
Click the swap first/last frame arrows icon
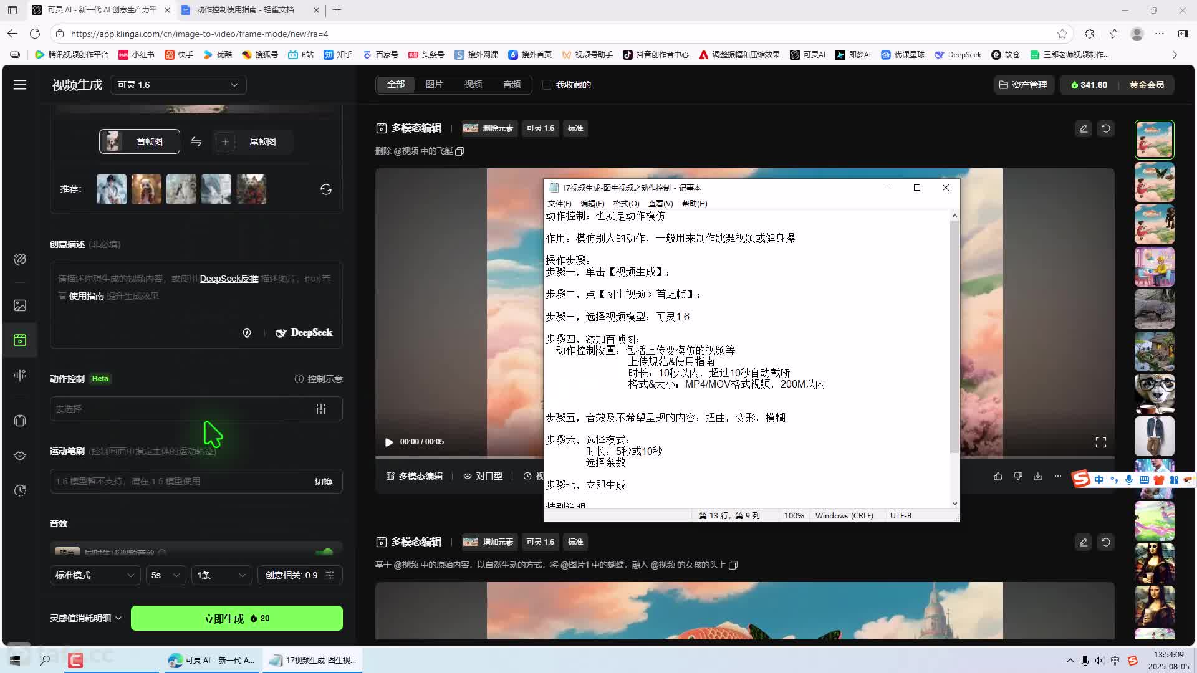196,141
